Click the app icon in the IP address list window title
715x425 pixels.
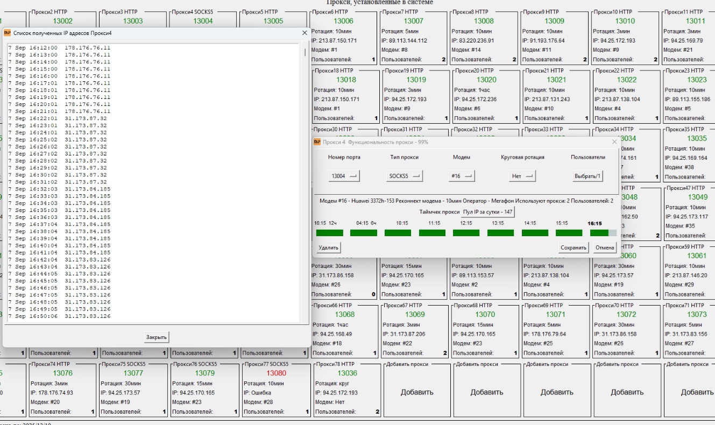[8, 33]
